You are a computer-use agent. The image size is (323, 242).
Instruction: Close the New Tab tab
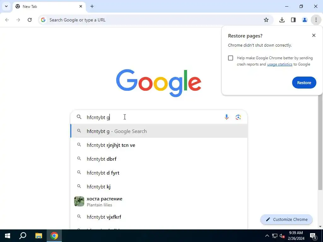[x=81, y=6]
